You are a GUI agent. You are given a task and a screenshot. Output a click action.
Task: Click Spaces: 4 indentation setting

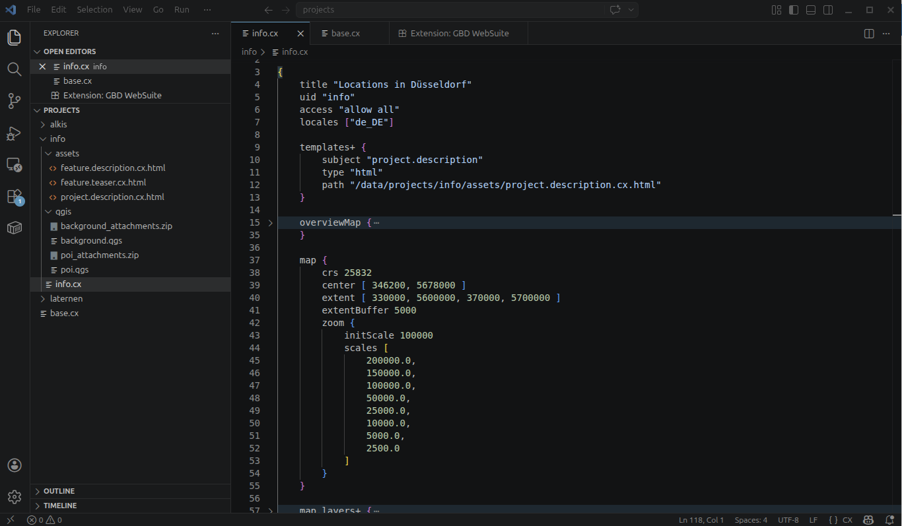[751, 520]
